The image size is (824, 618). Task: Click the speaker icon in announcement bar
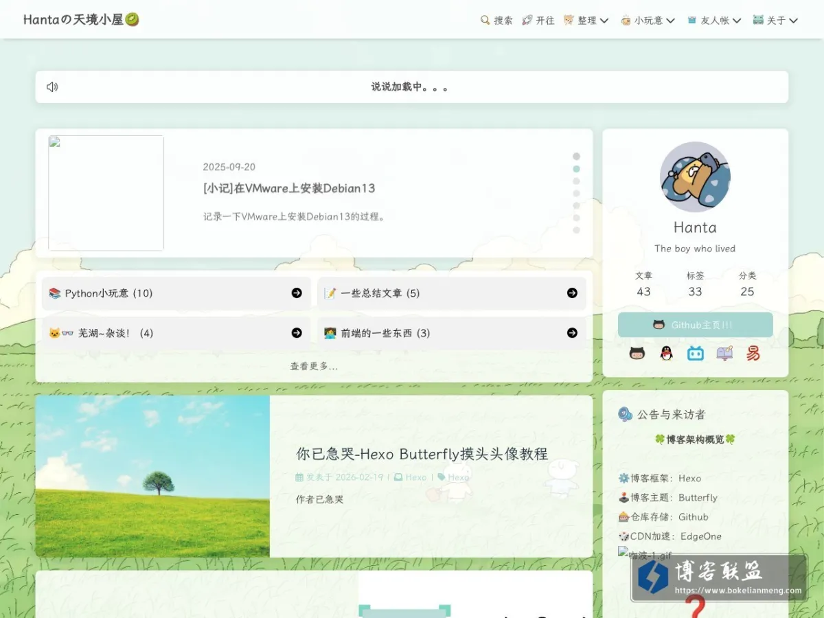52,87
